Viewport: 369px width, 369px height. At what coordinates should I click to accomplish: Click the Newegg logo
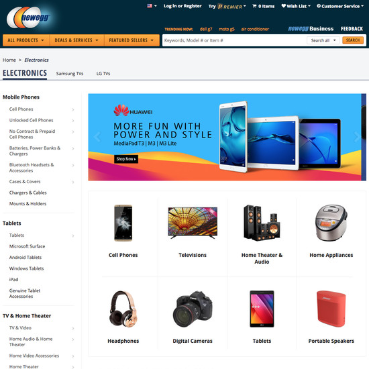[x=28, y=17]
